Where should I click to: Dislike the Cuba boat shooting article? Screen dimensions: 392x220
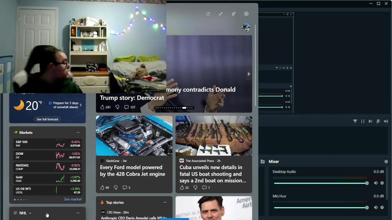click(195, 188)
